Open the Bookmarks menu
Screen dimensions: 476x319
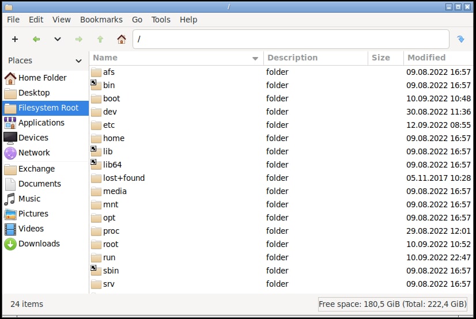click(101, 20)
